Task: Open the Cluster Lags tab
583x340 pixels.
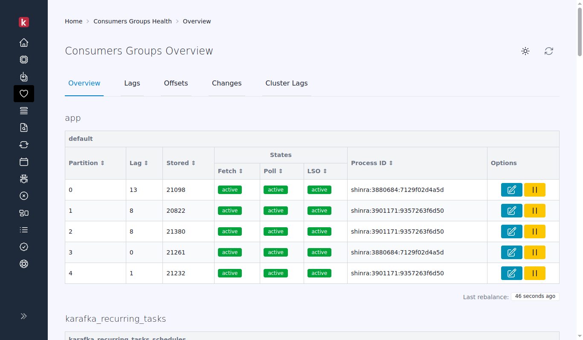Action: [287, 83]
